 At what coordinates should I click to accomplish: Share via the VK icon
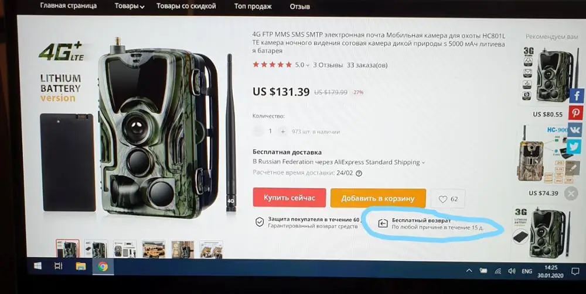pos(575,130)
